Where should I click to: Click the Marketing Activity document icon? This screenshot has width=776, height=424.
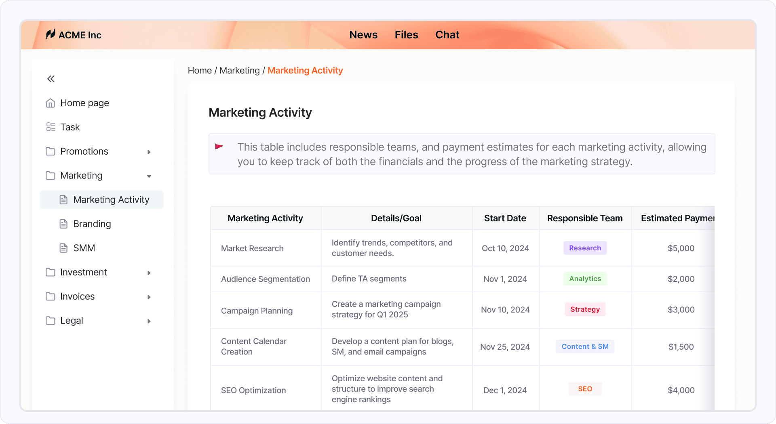click(x=63, y=199)
